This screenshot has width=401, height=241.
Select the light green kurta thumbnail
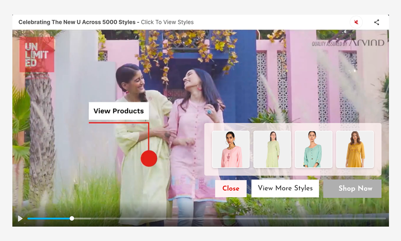tap(272, 149)
